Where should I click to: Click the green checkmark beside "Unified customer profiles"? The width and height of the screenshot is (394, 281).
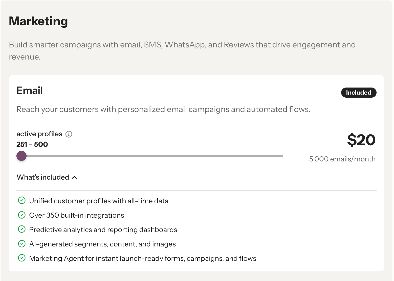point(22,201)
